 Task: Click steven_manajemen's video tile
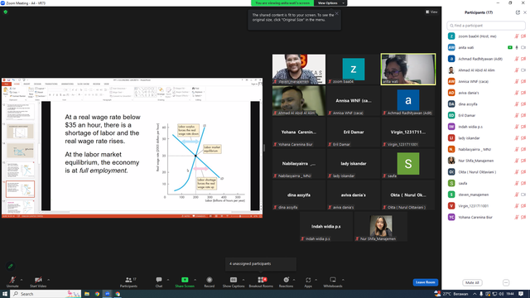coord(299,70)
